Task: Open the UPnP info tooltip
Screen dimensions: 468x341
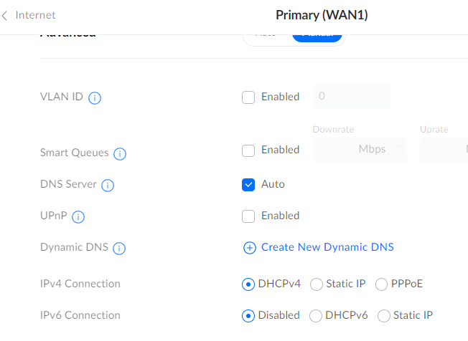Action: click(x=79, y=216)
